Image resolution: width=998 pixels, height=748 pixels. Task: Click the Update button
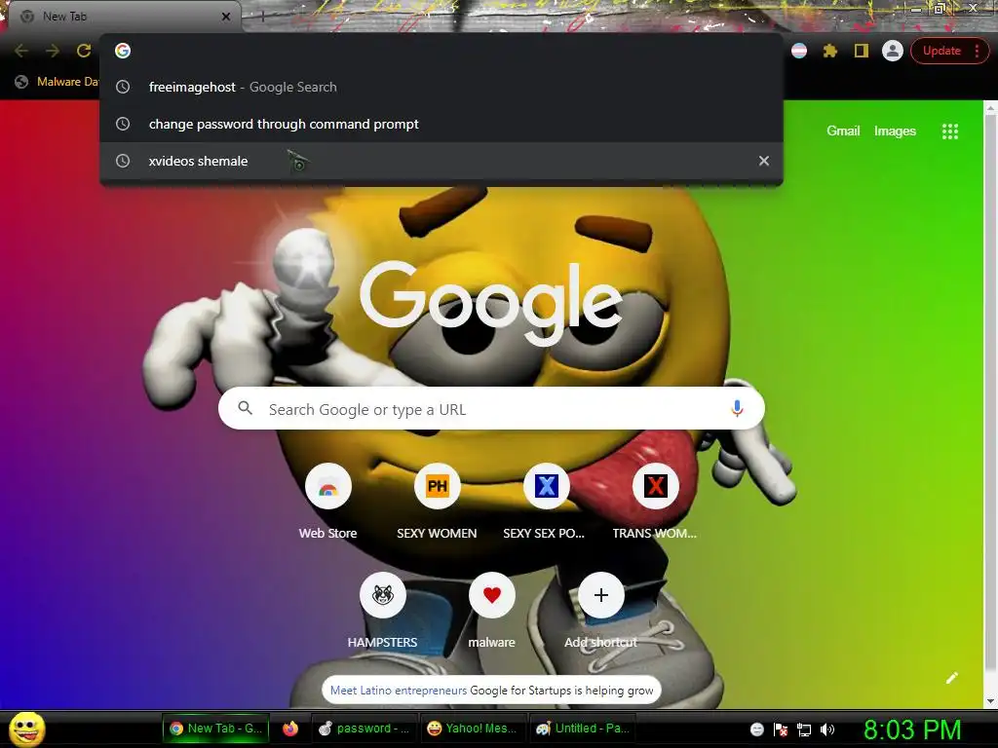941,51
